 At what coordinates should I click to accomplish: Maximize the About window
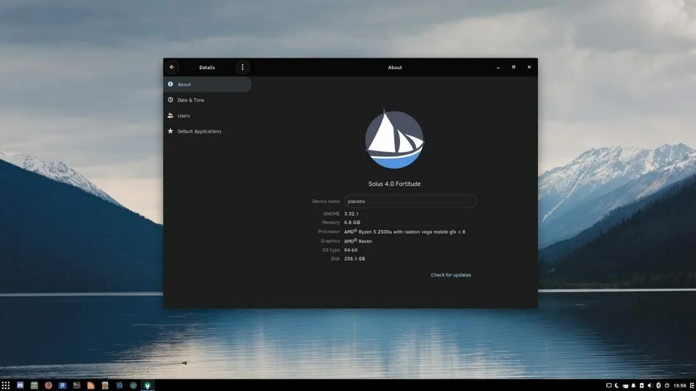click(514, 67)
